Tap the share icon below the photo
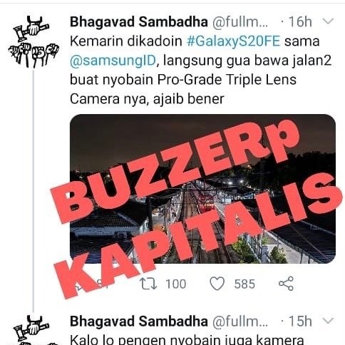Screen dimensions: 345x345 [x=286, y=284]
